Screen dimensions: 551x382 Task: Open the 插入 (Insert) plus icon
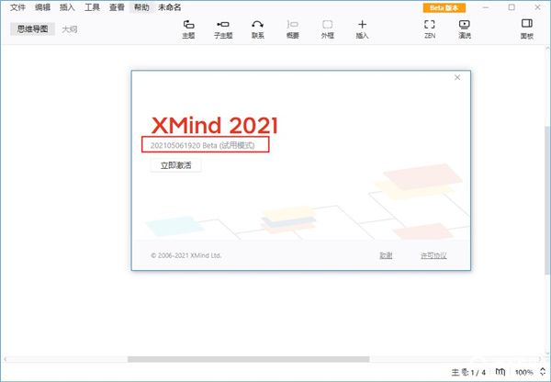click(x=362, y=28)
